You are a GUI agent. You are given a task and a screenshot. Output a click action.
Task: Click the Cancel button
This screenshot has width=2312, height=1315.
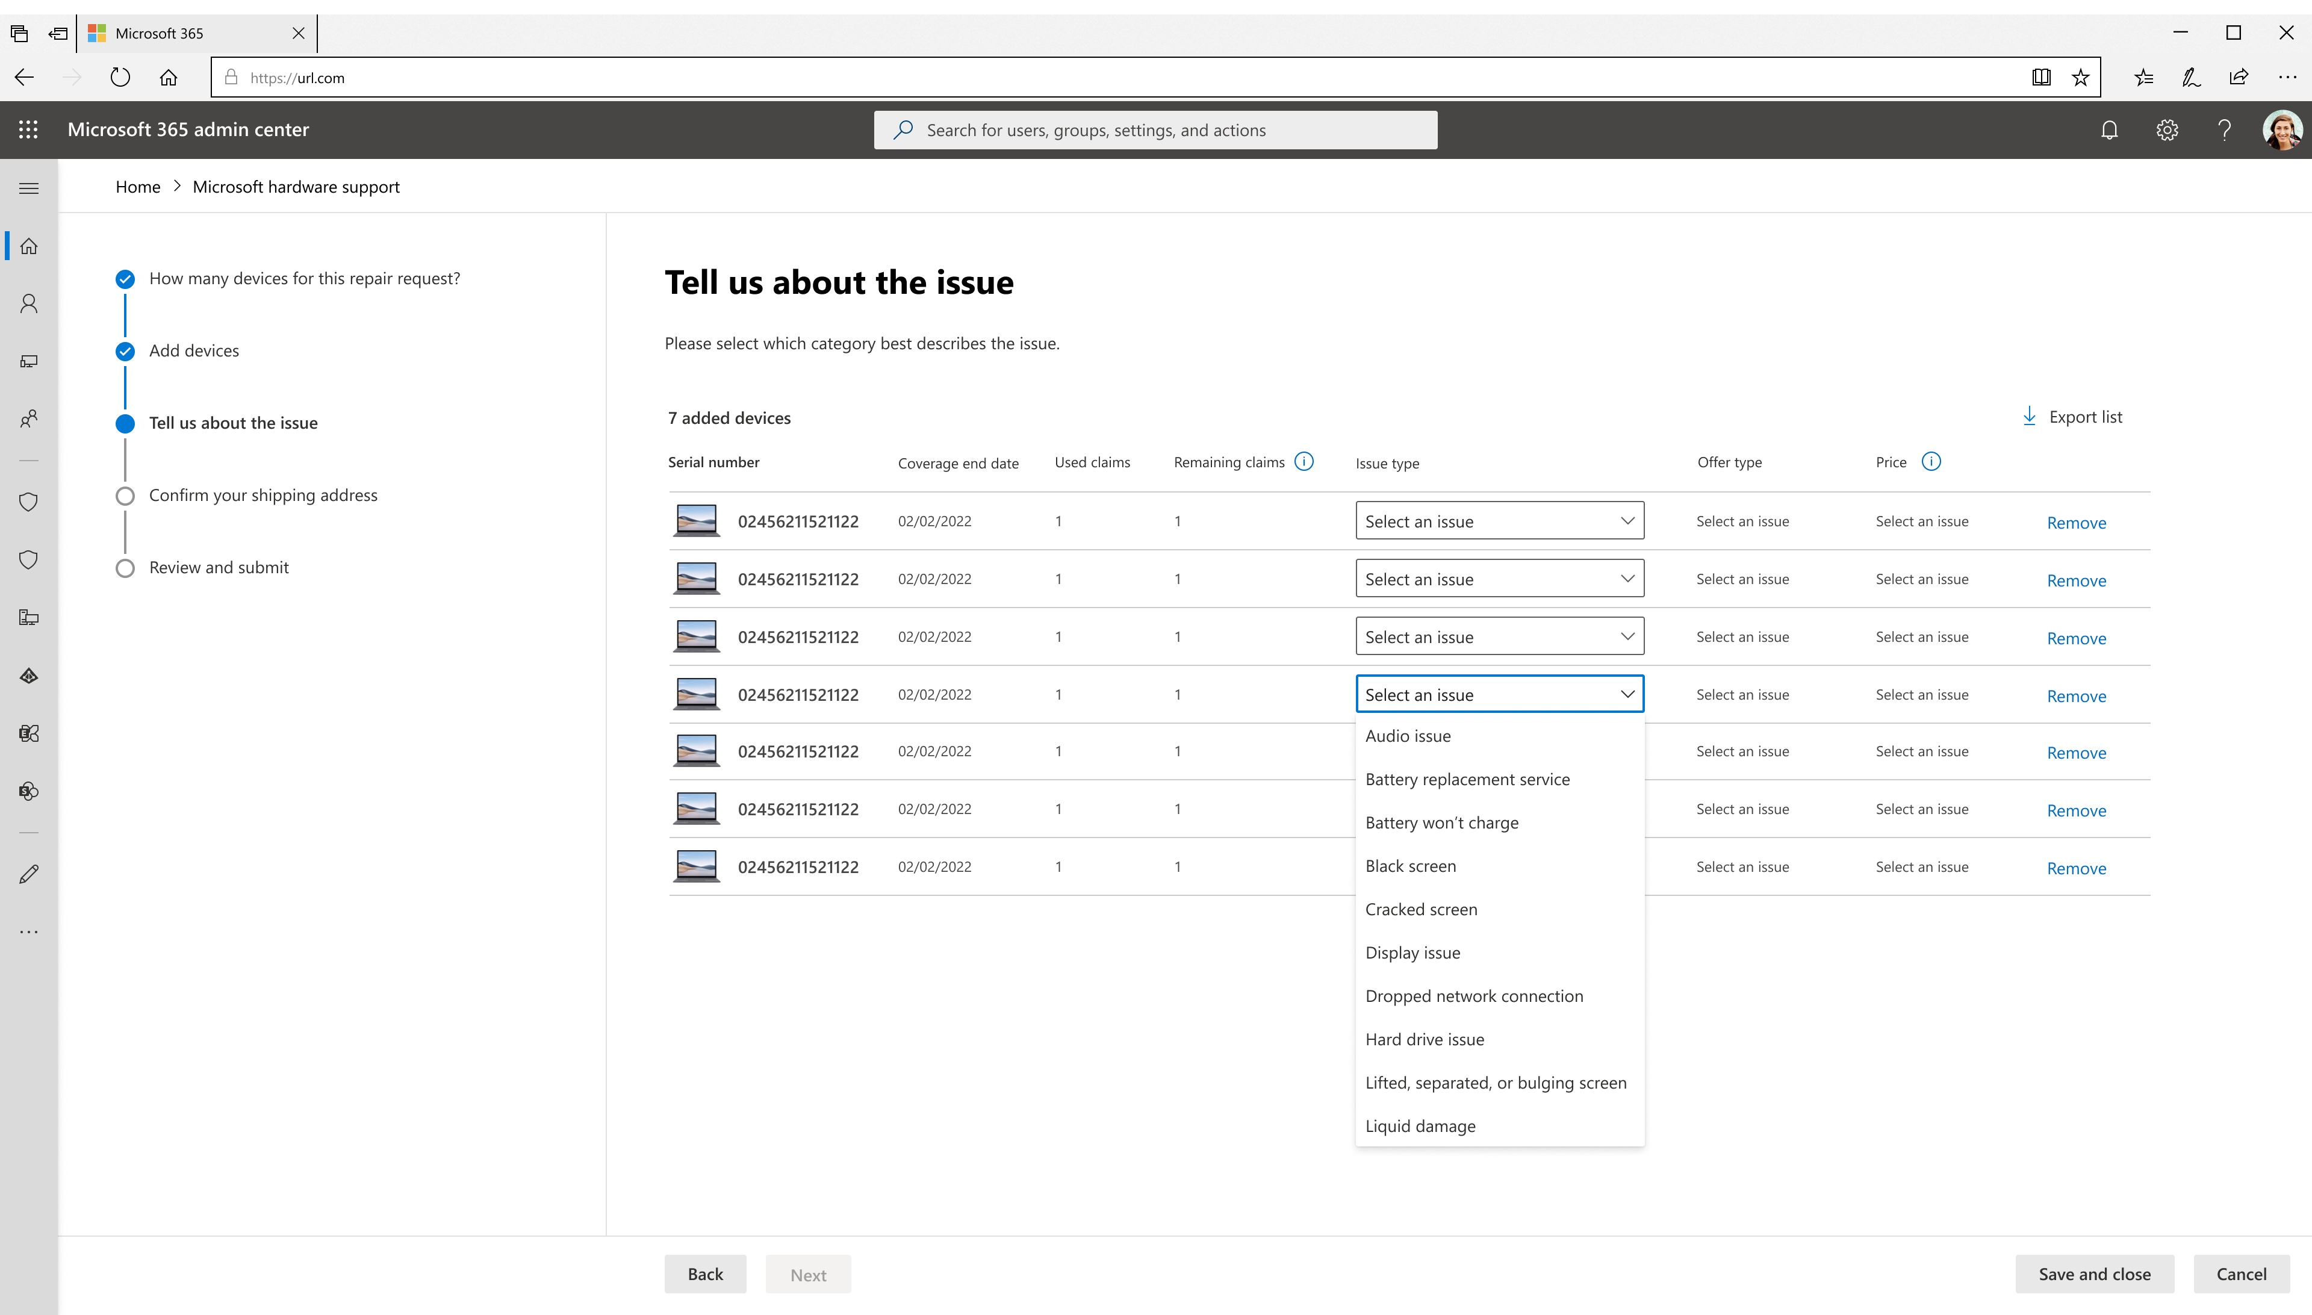coord(2242,1273)
